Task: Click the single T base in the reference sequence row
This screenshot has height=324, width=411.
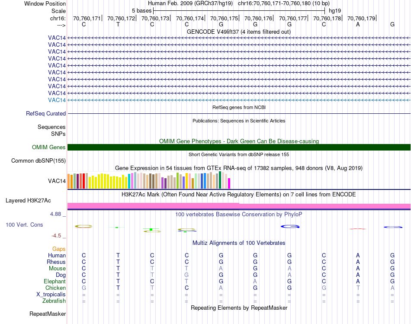Action: pyautogui.click(x=118, y=24)
